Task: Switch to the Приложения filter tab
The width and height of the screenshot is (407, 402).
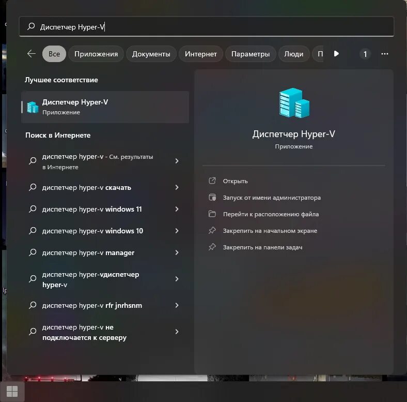Action: (x=96, y=54)
